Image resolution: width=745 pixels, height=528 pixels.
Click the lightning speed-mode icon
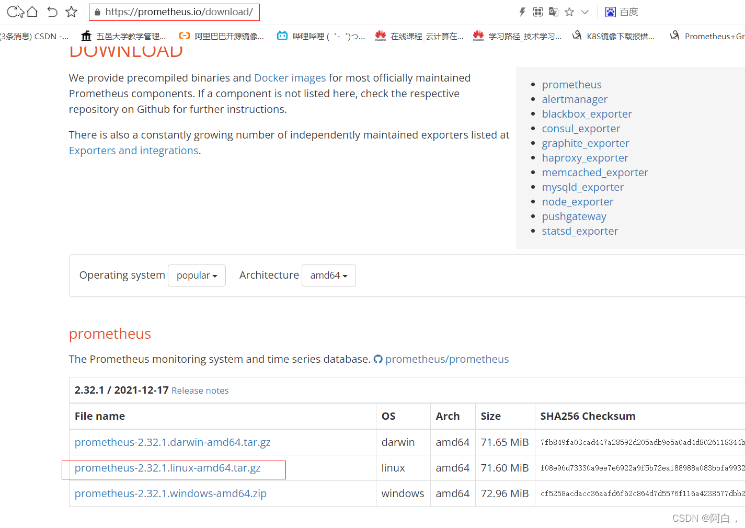522,12
